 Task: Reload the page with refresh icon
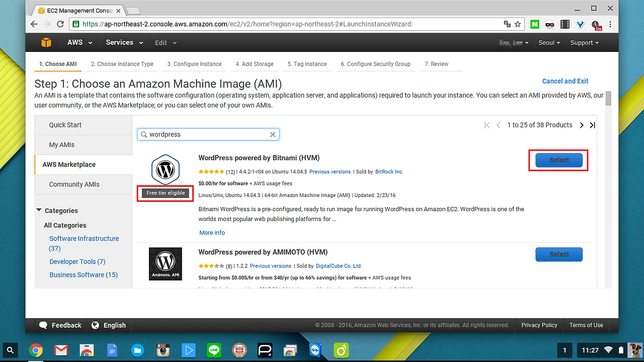pos(60,24)
